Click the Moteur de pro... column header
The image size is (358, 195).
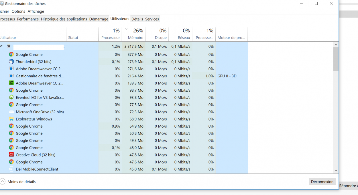pos(232,35)
